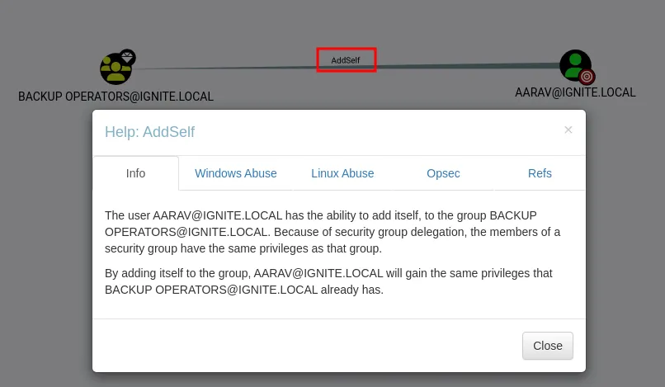The height and width of the screenshot is (387, 665).
Task: Switch to the Opsec tab
Action: click(x=443, y=173)
